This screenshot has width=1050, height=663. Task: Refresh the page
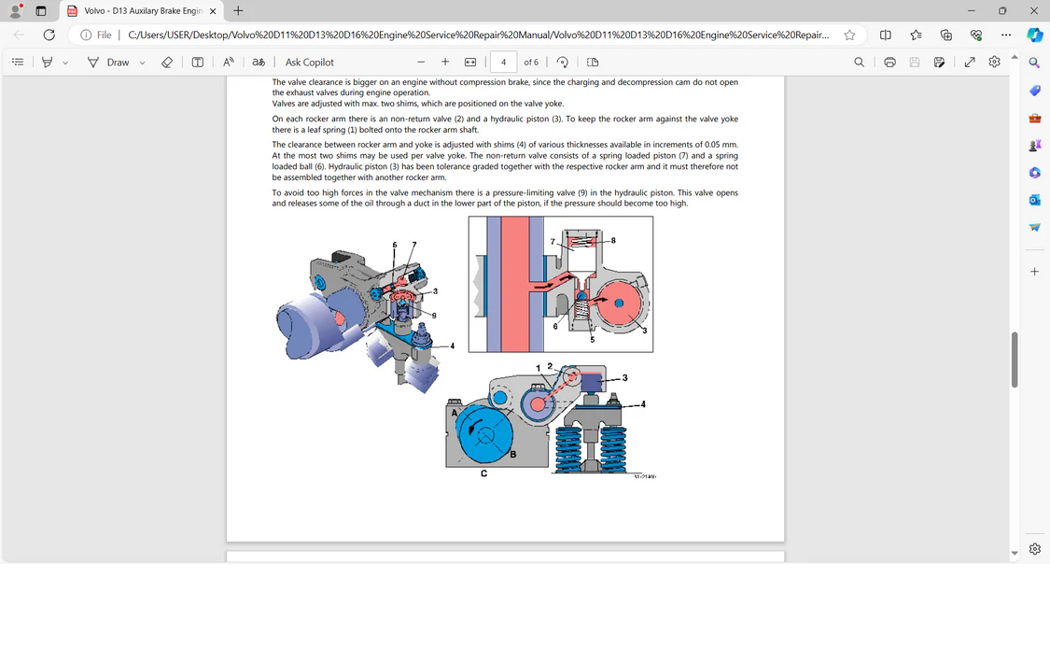click(x=49, y=35)
